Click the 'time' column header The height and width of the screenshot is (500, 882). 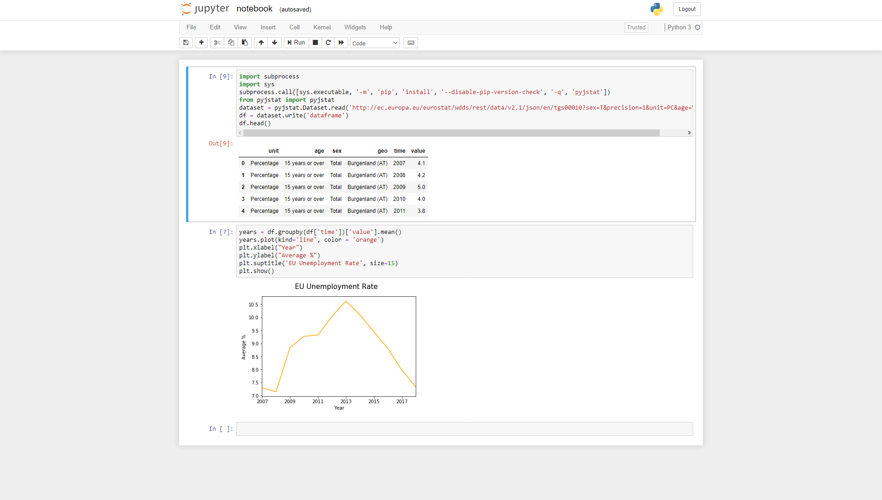[x=400, y=151]
